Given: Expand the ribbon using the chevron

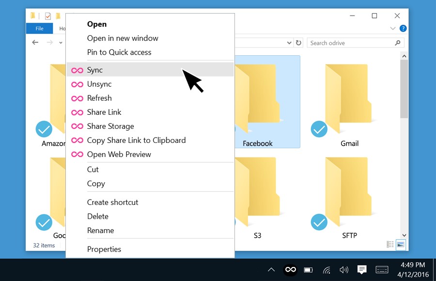Looking at the screenshot, I should tap(393, 29).
